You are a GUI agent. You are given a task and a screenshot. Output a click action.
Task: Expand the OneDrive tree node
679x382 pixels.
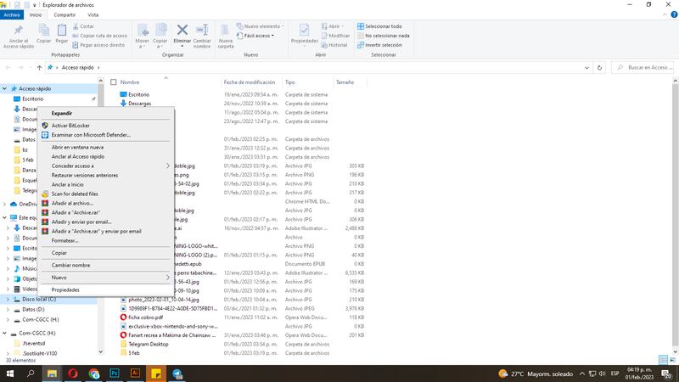click(x=4, y=204)
